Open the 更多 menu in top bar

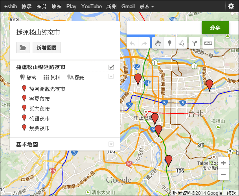(147, 7)
